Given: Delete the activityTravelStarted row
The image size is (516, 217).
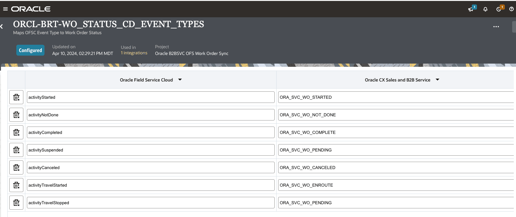Looking at the screenshot, I should click(x=16, y=185).
